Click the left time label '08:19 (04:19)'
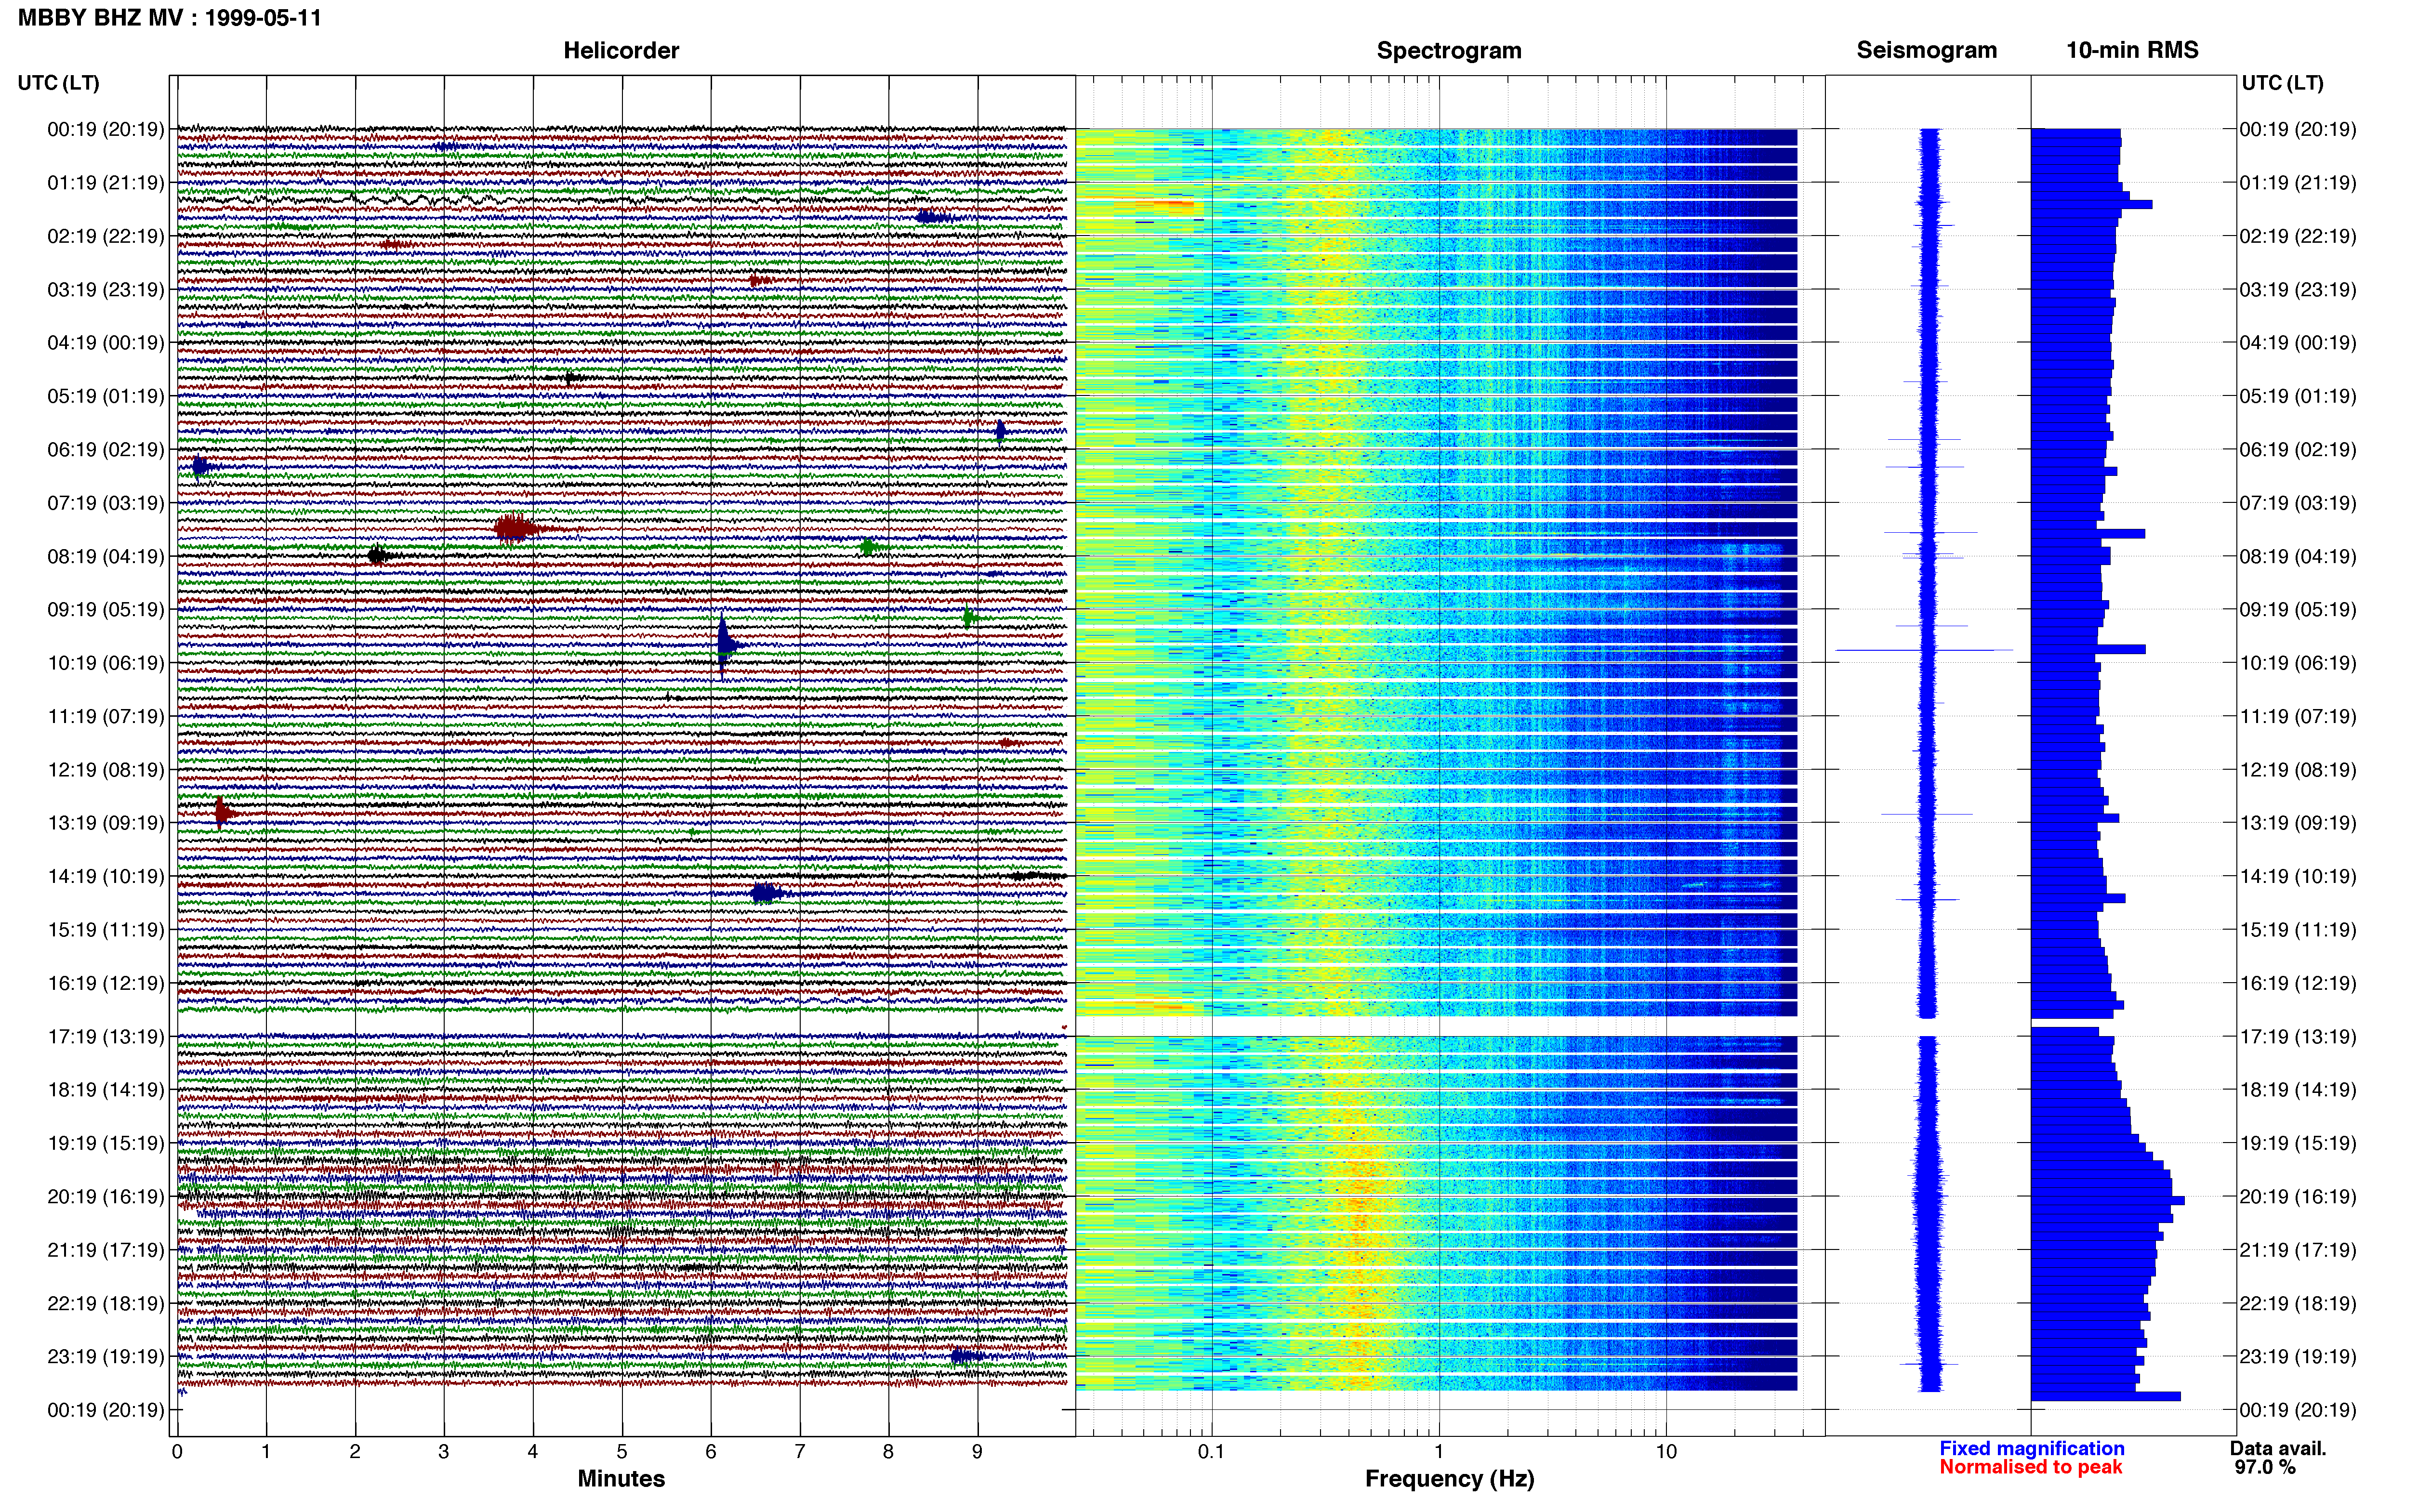The width and height of the screenshot is (2418, 1512). (x=106, y=556)
